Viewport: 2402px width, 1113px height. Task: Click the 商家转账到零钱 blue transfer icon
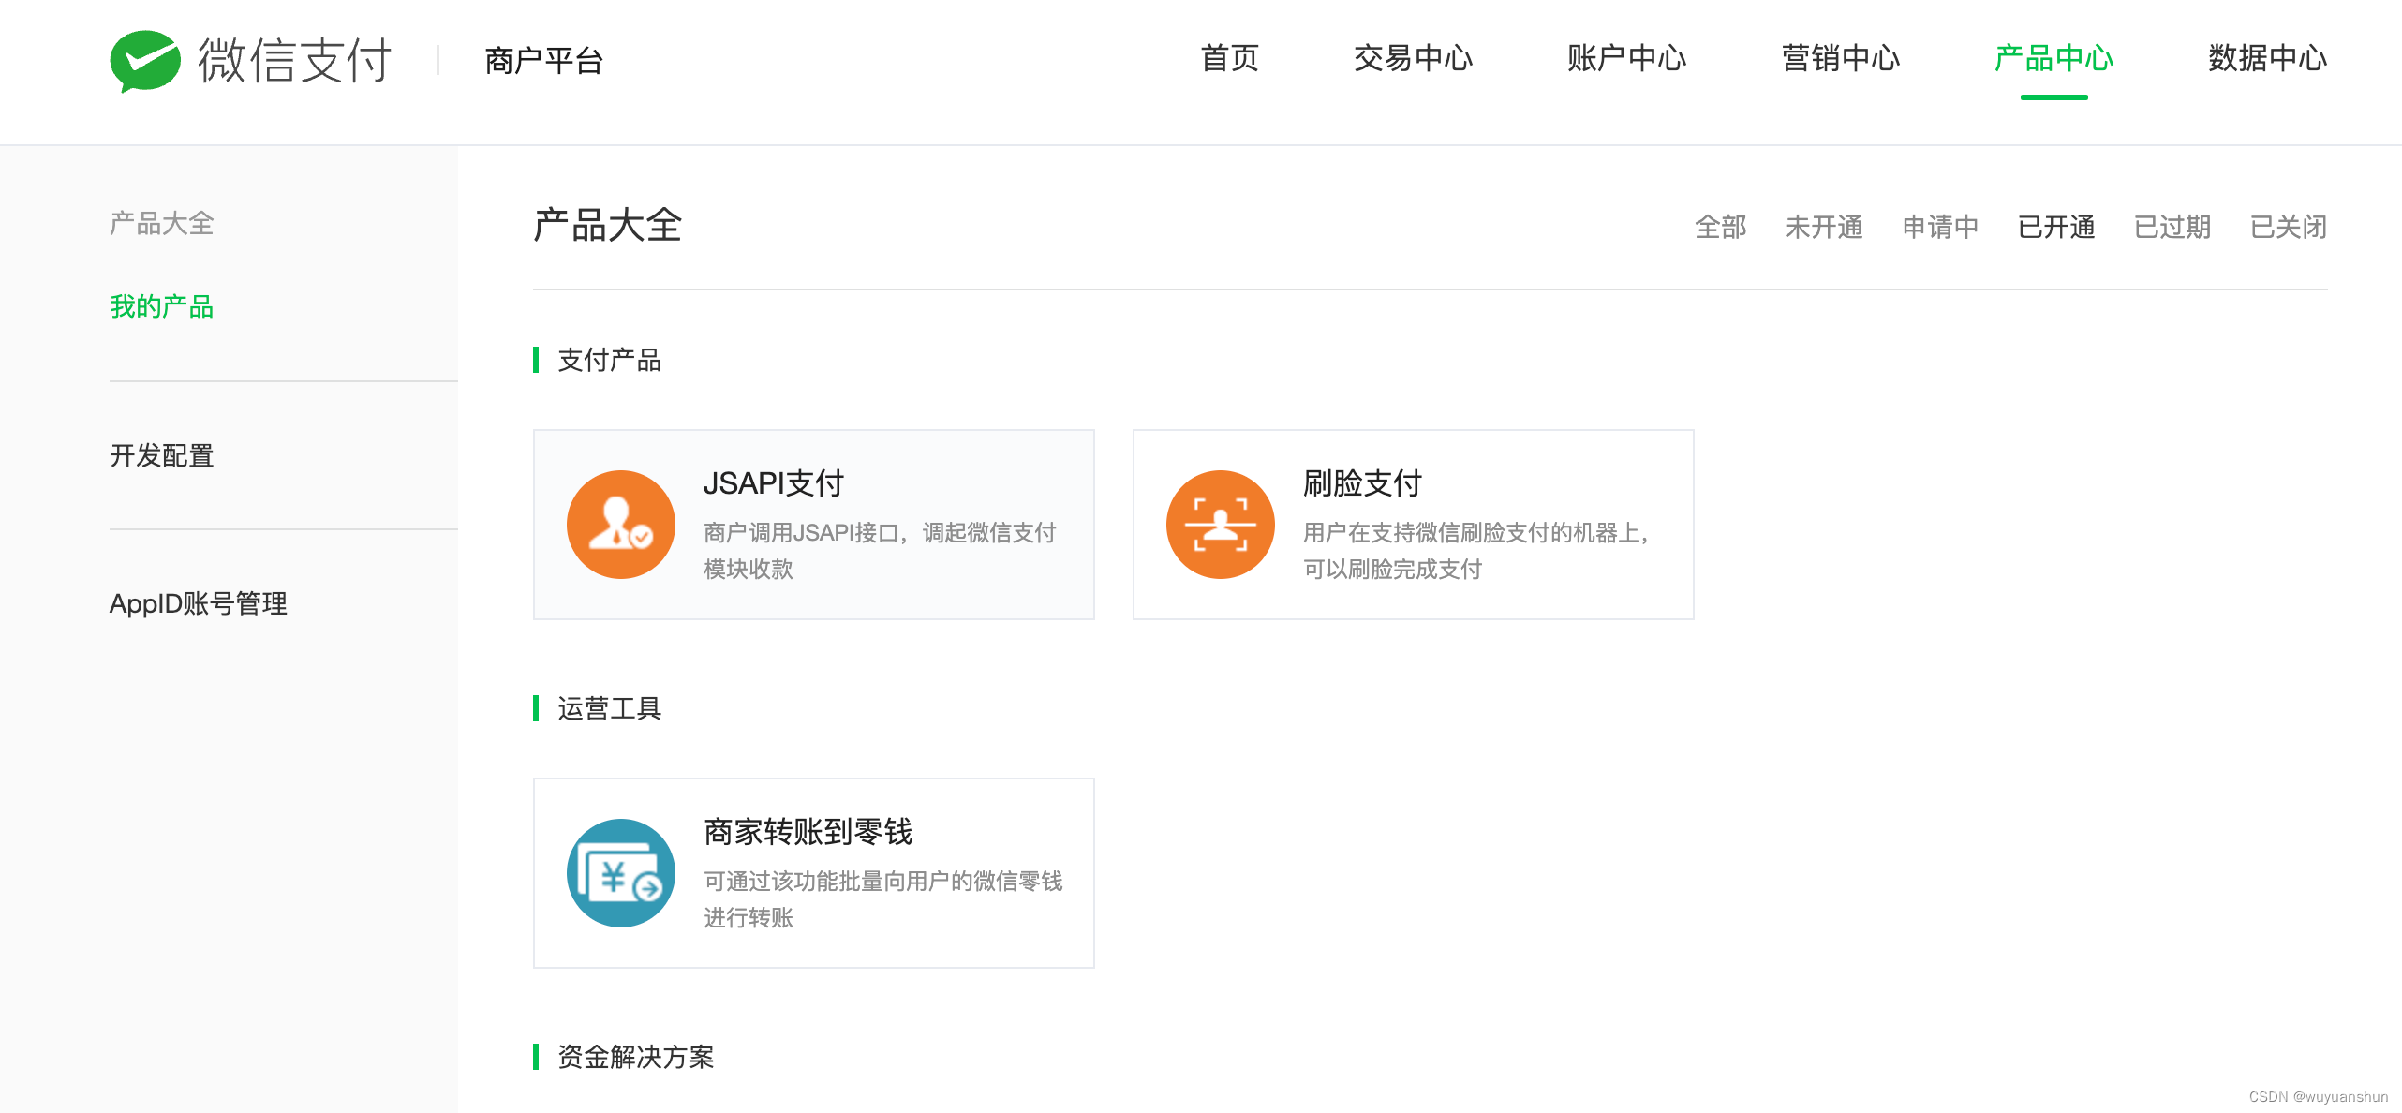pos(621,873)
